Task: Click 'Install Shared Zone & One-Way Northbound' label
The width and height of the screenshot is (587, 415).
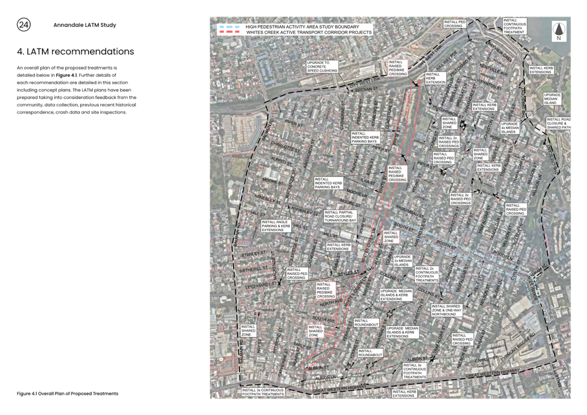Action: (447, 310)
